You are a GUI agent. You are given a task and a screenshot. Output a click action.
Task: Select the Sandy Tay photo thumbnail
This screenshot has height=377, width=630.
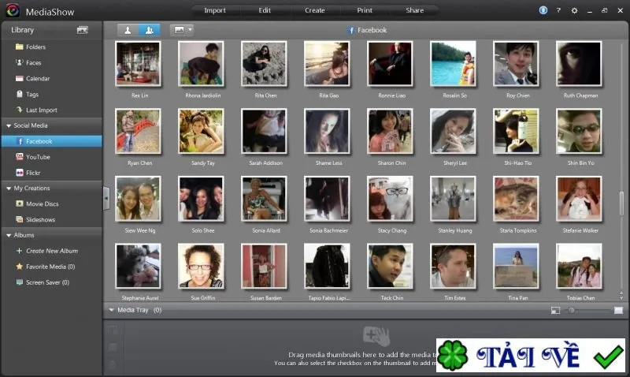(201, 131)
